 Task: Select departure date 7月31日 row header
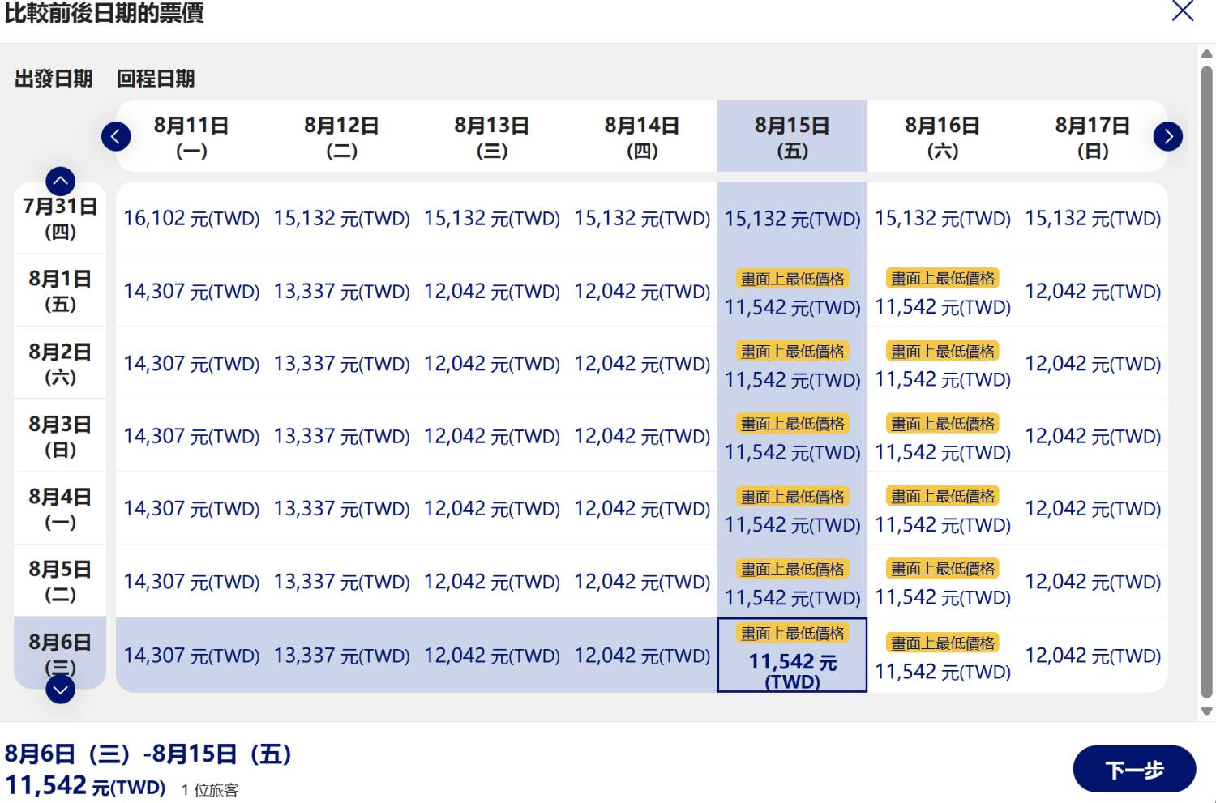tap(61, 218)
